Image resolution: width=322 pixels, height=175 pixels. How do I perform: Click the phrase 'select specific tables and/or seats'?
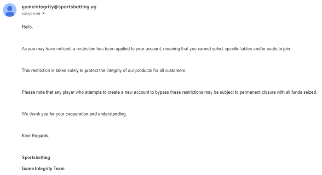coord(245,49)
